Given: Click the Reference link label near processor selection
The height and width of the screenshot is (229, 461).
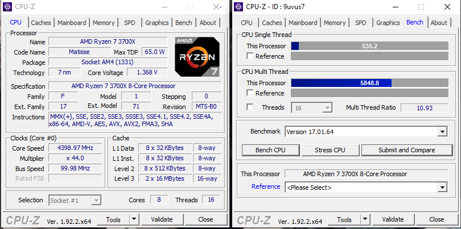Looking at the screenshot, I should point(266,186).
